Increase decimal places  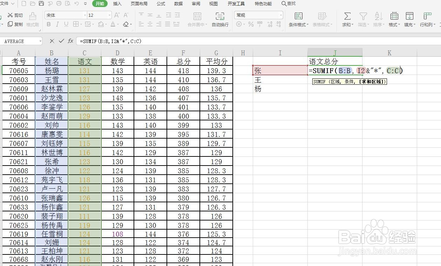coord(270,24)
